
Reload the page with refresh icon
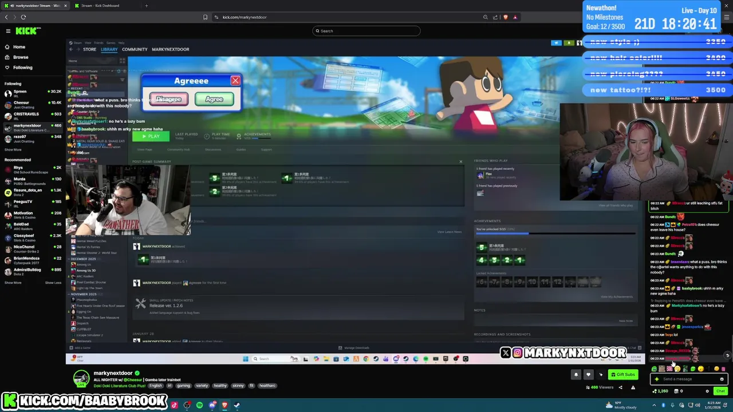[x=23, y=17]
